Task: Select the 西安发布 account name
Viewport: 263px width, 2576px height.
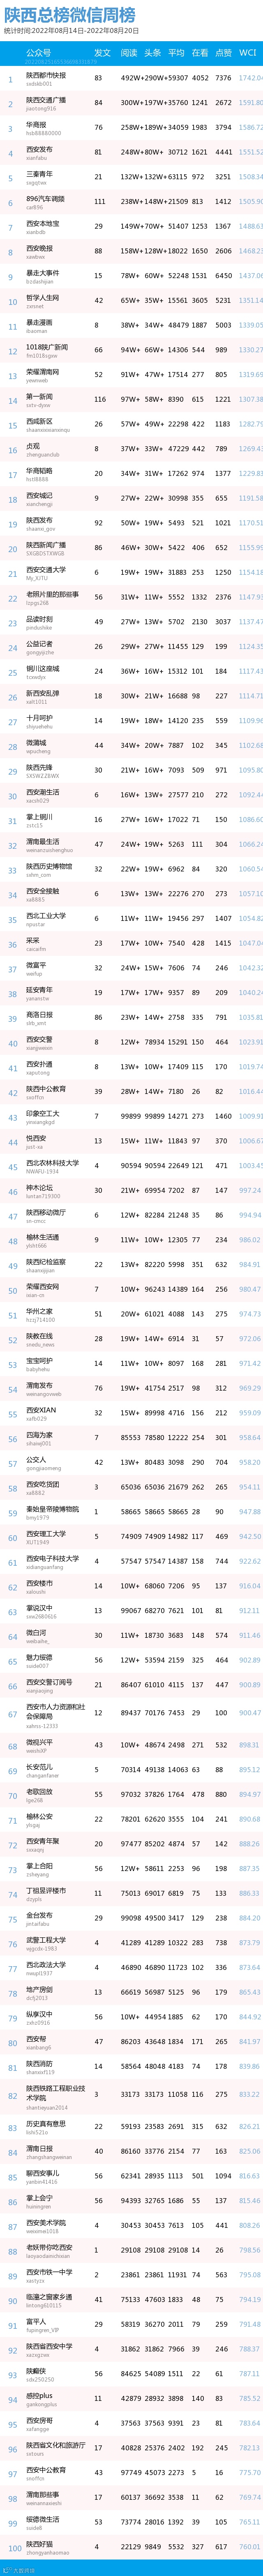Action: (39, 149)
